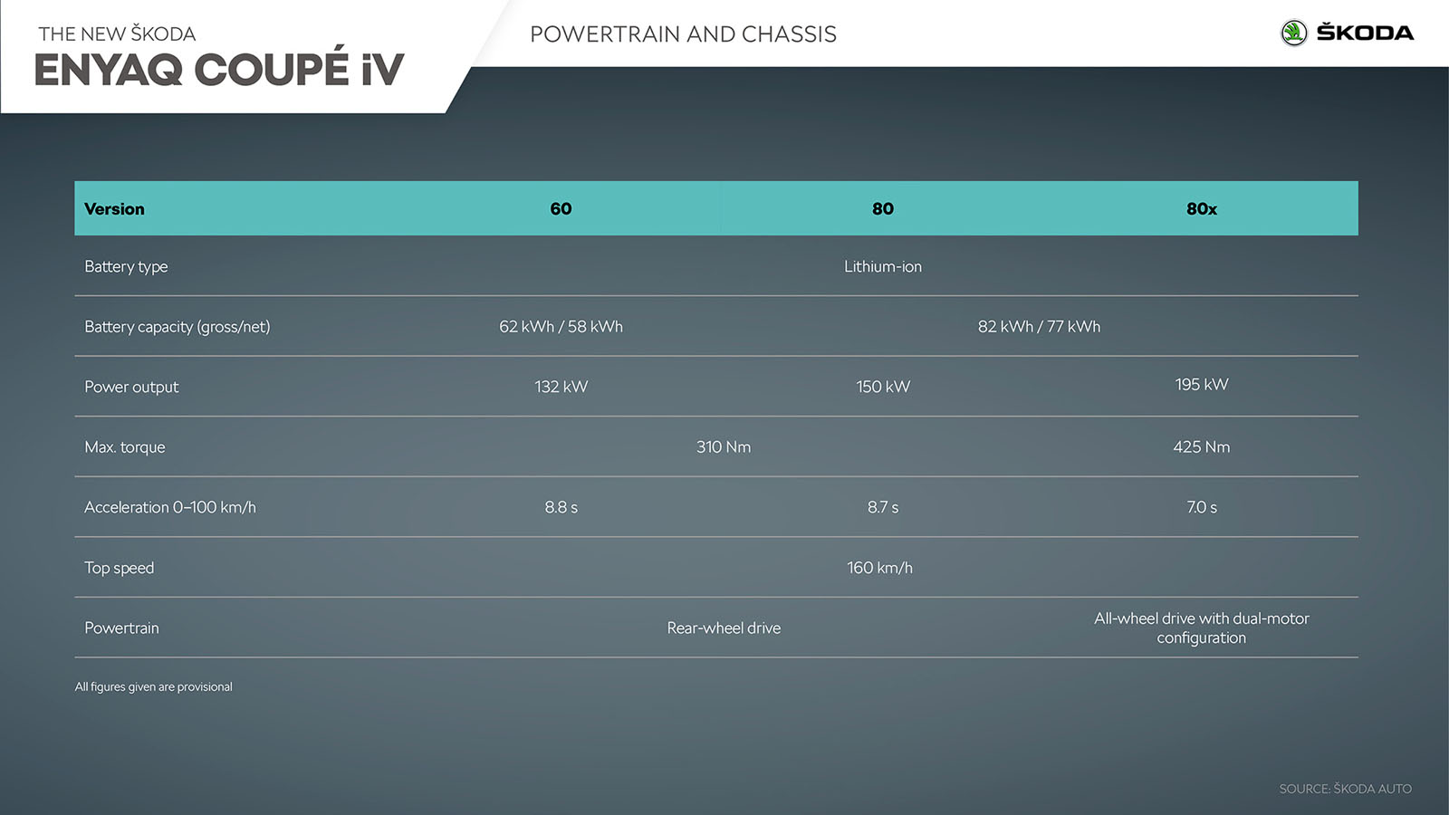Click the 425 Nm torque value
This screenshot has height=815, width=1449.
point(1201,447)
